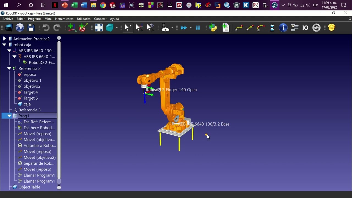Open the Conectar menu
Viewport: 352px width, 198px height.
pos(100,19)
